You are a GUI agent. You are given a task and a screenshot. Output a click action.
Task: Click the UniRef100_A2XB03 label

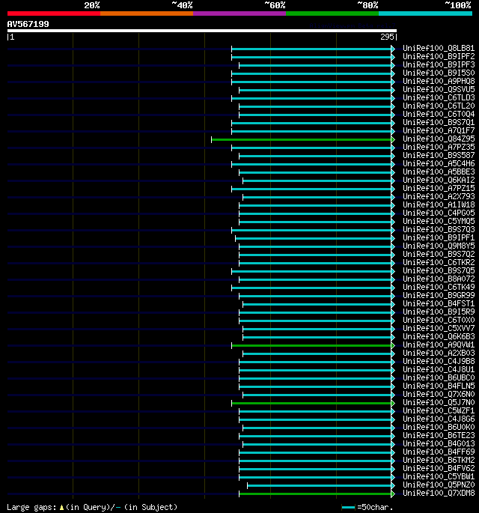tap(439, 353)
